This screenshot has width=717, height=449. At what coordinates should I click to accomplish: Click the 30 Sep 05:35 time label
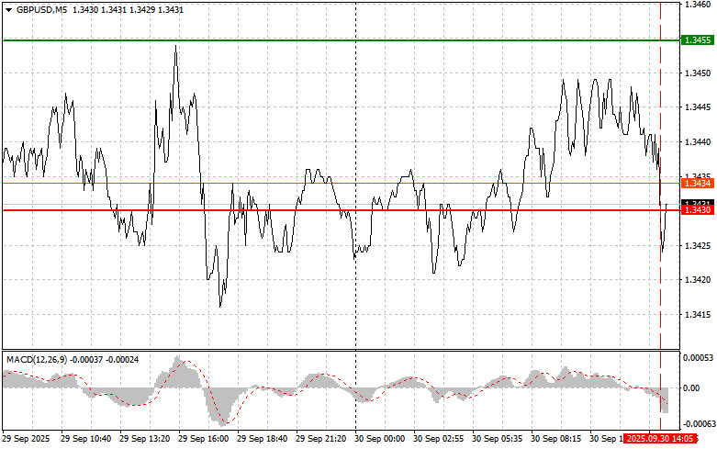[x=497, y=439]
